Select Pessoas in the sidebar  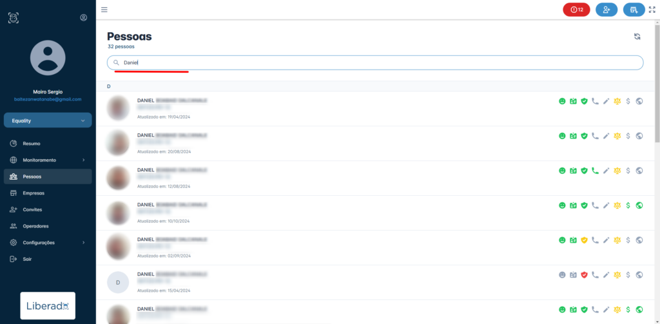[x=48, y=176]
